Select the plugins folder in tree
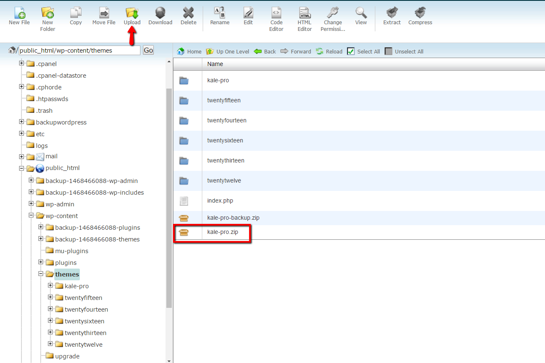Image resolution: width=545 pixels, height=363 pixels. click(66, 262)
